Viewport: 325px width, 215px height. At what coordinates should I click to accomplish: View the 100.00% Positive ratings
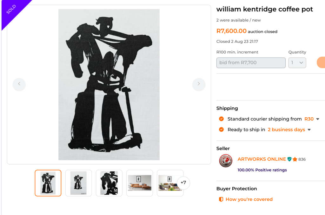tap(262, 170)
